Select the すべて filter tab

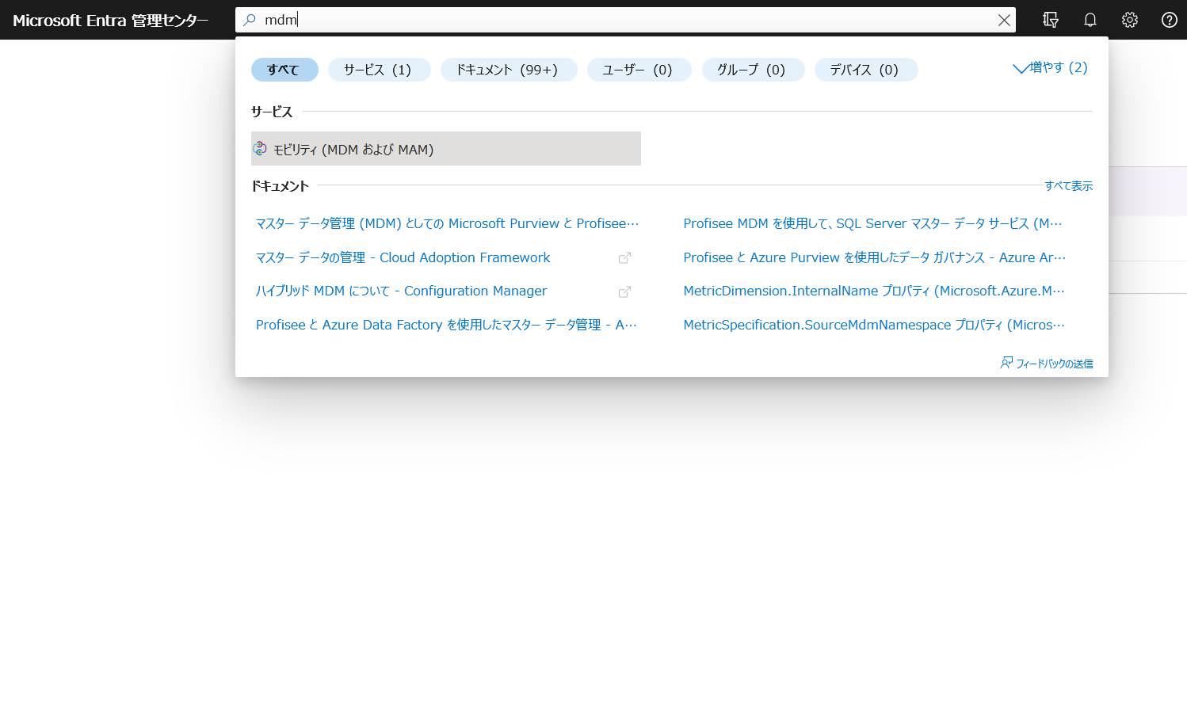click(x=284, y=70)
